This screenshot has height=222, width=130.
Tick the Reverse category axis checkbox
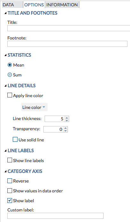10,181
